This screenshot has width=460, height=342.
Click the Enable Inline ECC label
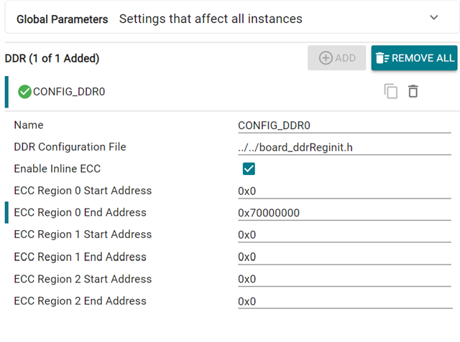(57, 169)
